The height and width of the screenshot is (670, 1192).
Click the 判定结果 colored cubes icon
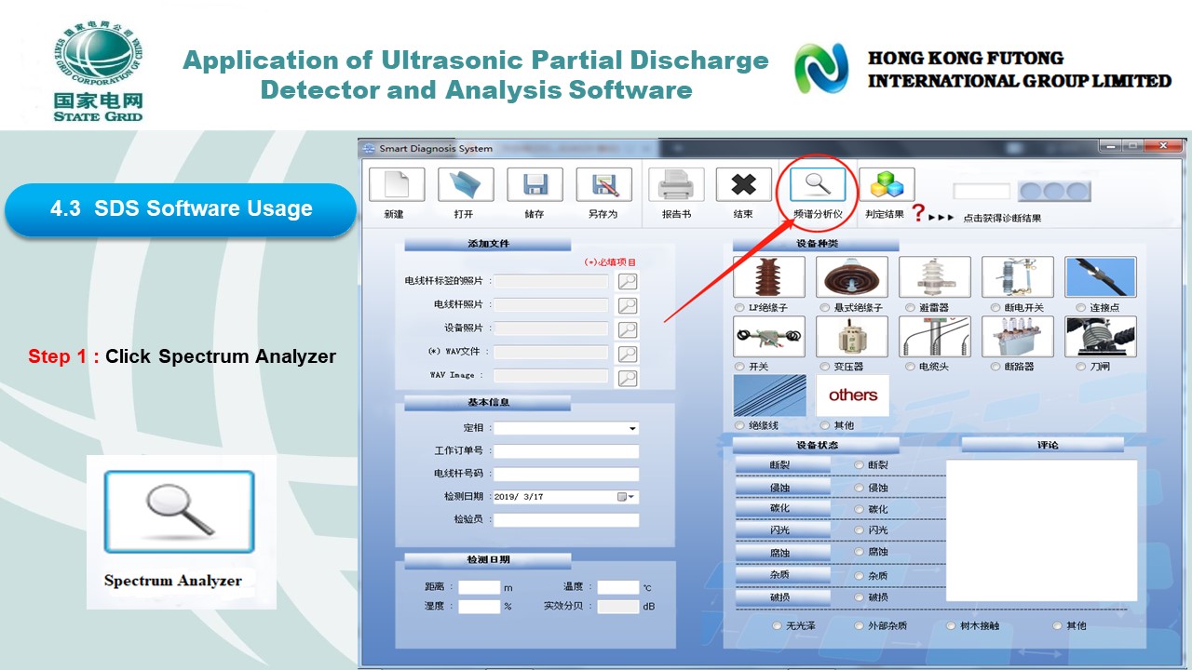tap(887, 184)
